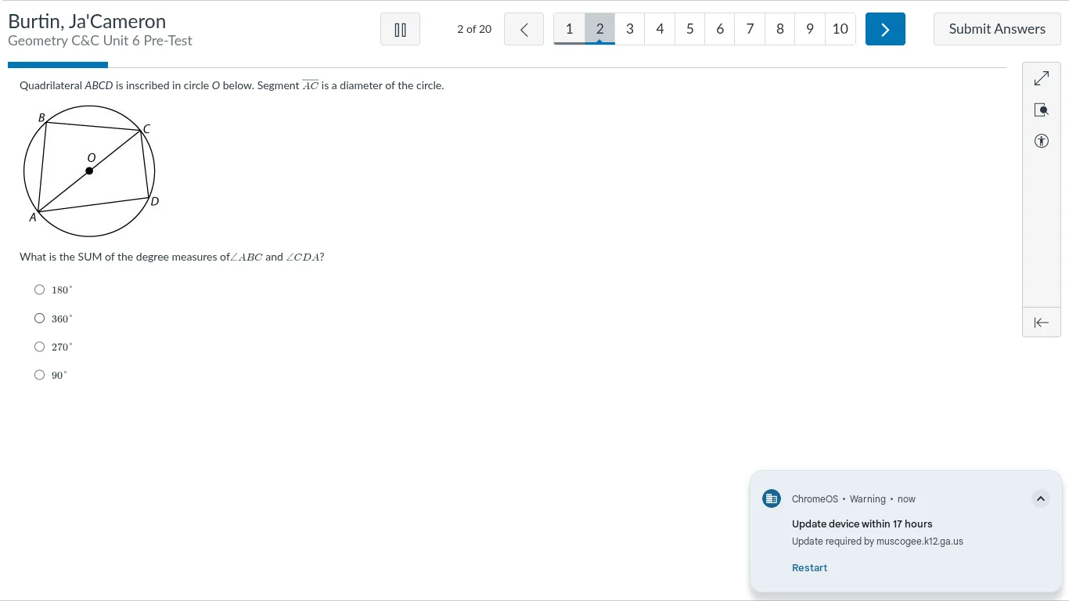Choose the 270° answer option
This screenshot has width=1069, height=601.
coord(40,347)
